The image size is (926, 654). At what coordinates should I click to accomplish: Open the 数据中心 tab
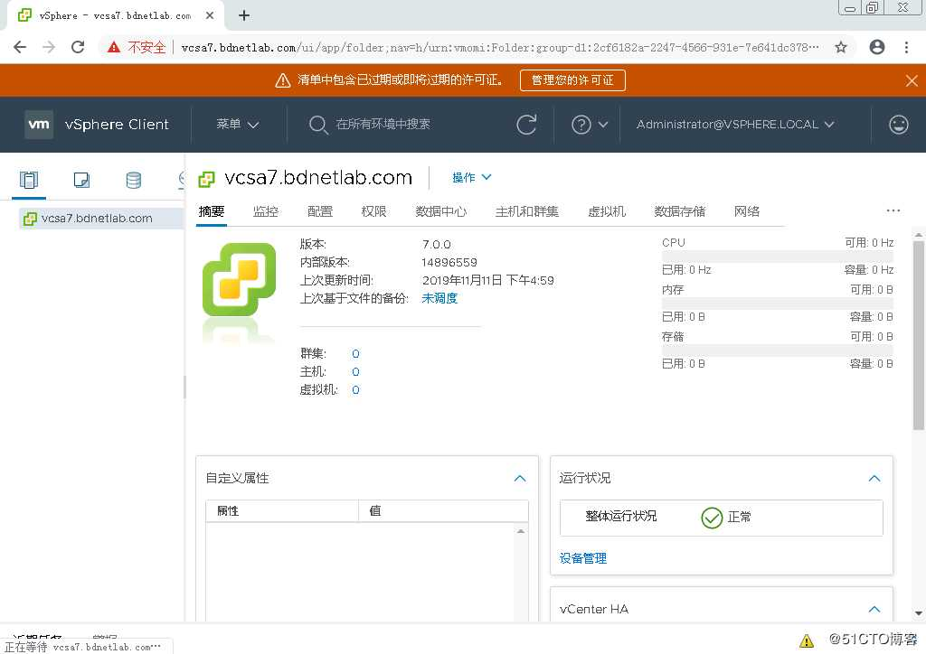click(x=440, y=211)
